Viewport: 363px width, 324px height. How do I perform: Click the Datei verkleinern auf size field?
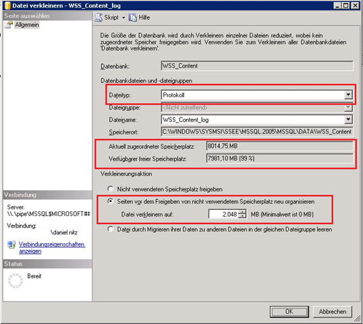point(223,214)
